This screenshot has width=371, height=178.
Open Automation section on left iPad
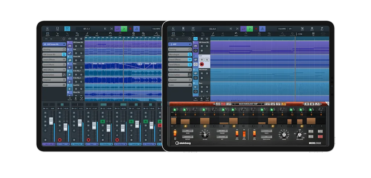(54, 75)
